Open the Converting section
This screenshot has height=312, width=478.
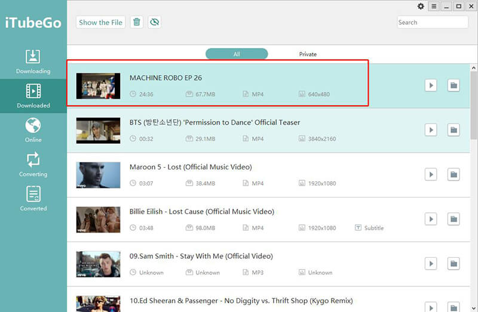pos(33,165)
